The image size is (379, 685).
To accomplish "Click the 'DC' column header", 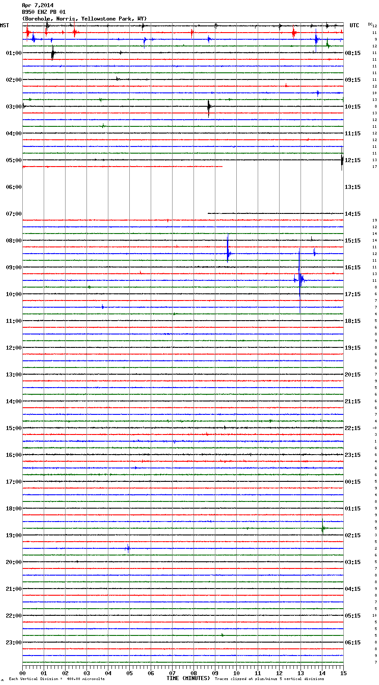I will (370, 24).
